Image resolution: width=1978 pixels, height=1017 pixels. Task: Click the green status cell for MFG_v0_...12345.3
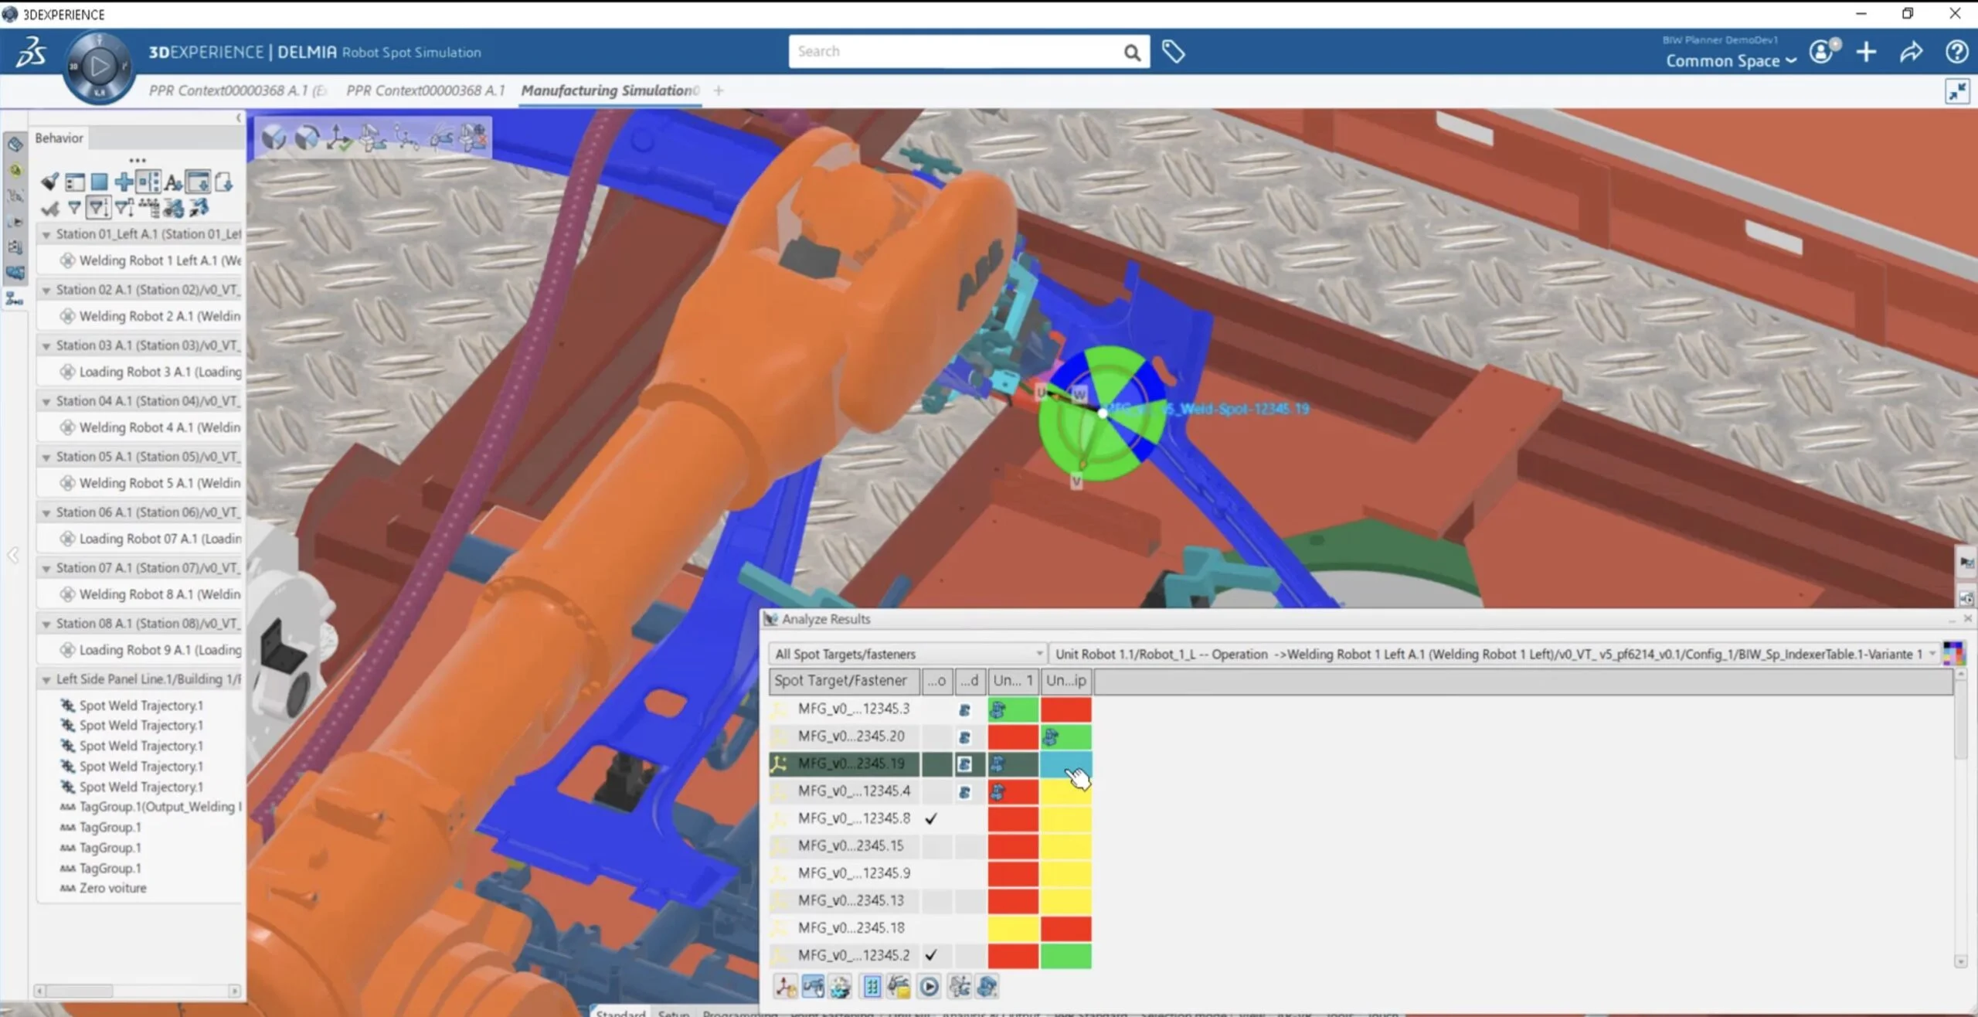(x=1014, y=709)
